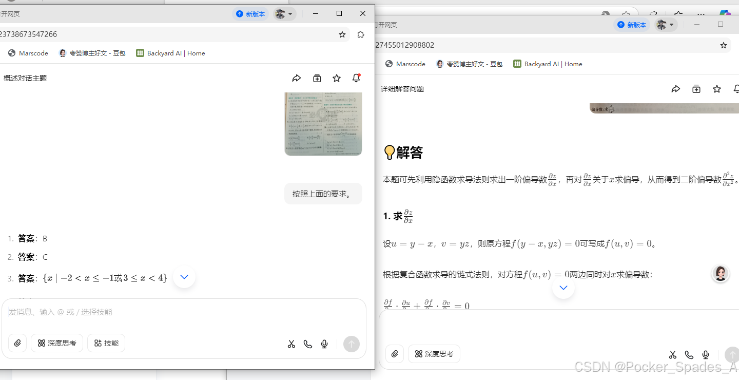Viewport: 739px width, 380px height.
Task: Click the 解答 heading in the back window
Action: [x=403, y=152]
